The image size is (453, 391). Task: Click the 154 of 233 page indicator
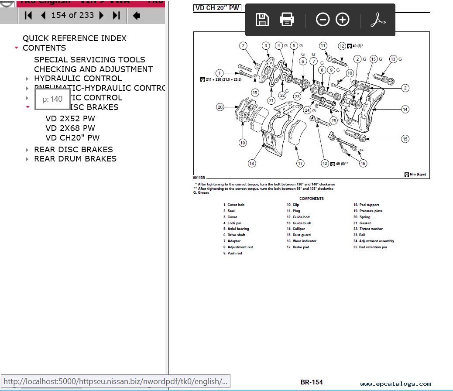point(72,15)
